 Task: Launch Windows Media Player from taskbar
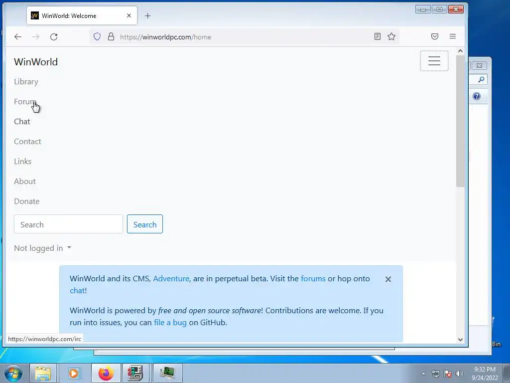74,373
